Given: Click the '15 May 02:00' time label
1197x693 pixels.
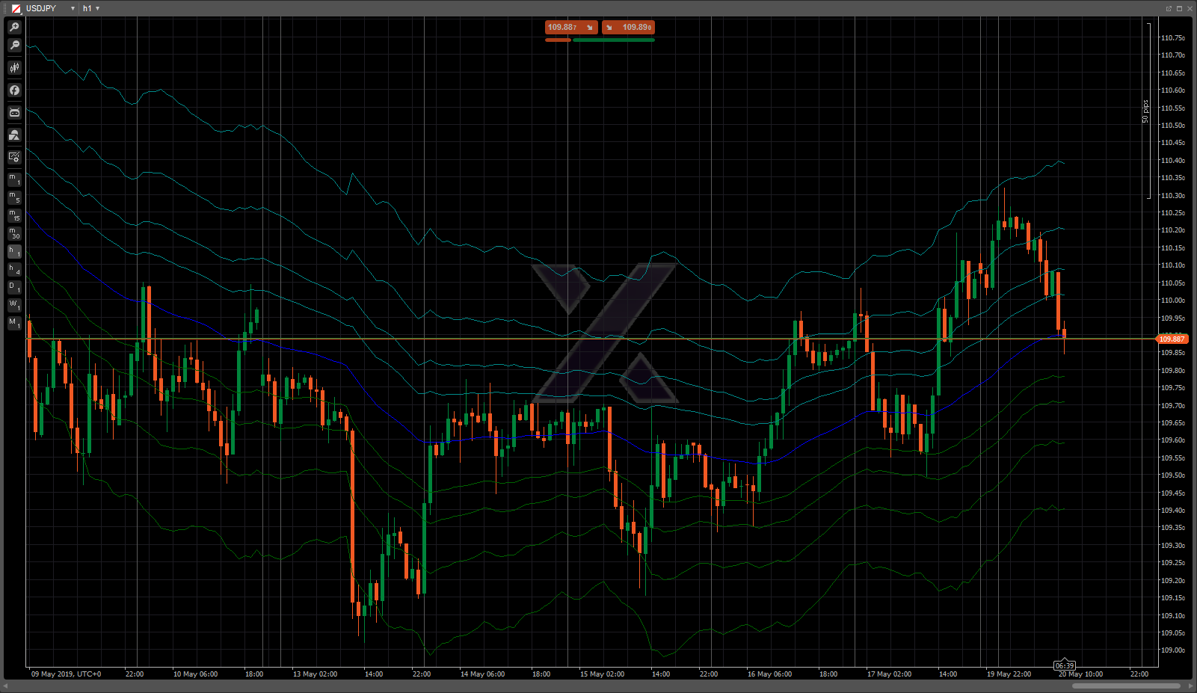Looking at the screenshot, I should [602, 674].
